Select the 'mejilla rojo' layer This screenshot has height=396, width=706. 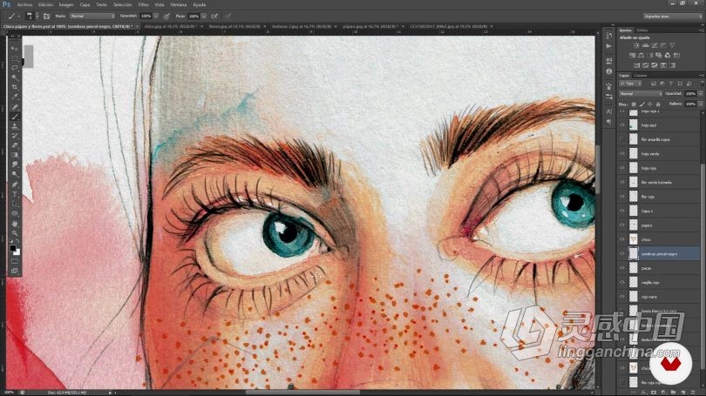tap(660, 282)
